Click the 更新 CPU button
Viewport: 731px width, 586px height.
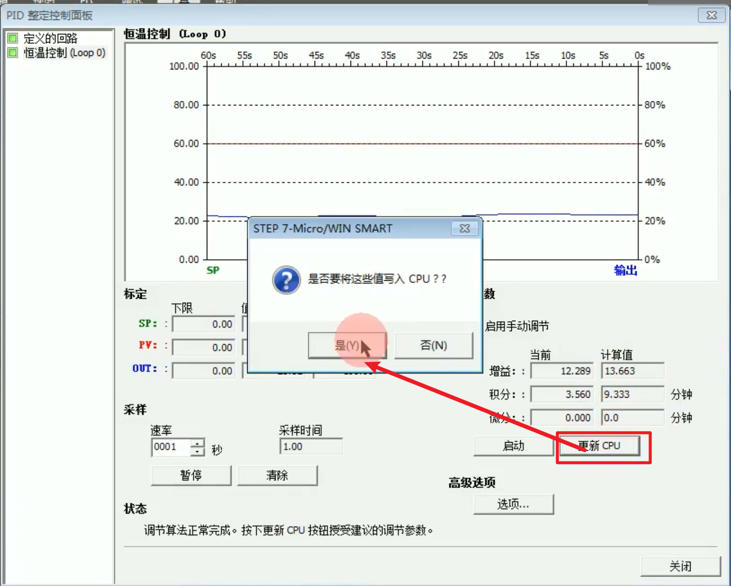pos(599,446)
